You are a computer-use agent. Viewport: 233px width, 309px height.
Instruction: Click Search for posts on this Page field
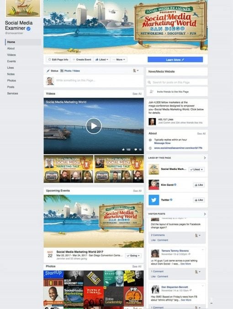click(x=177, y=82)
